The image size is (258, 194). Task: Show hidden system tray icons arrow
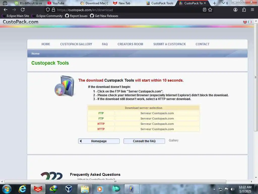[x=214, y=189]
